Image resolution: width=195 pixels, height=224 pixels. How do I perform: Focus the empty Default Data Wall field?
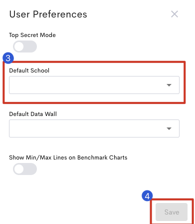click(x=94, y=128)
